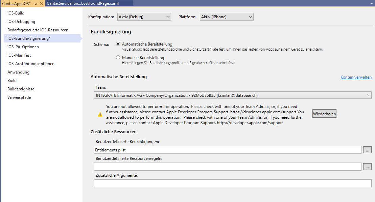The image size is (375, 202).
Task: Browse for Benutzerdefinierte Ressourcenregeln file
Action: click(367, 167)
